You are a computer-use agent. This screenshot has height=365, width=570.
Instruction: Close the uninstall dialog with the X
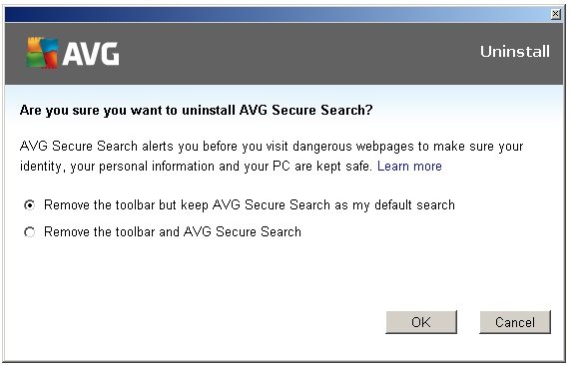(x=555, y=14)
